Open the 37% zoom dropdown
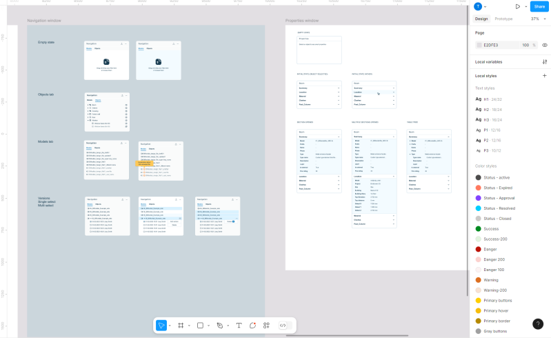Viewport: 551px width, 338px height. [539, 19]
